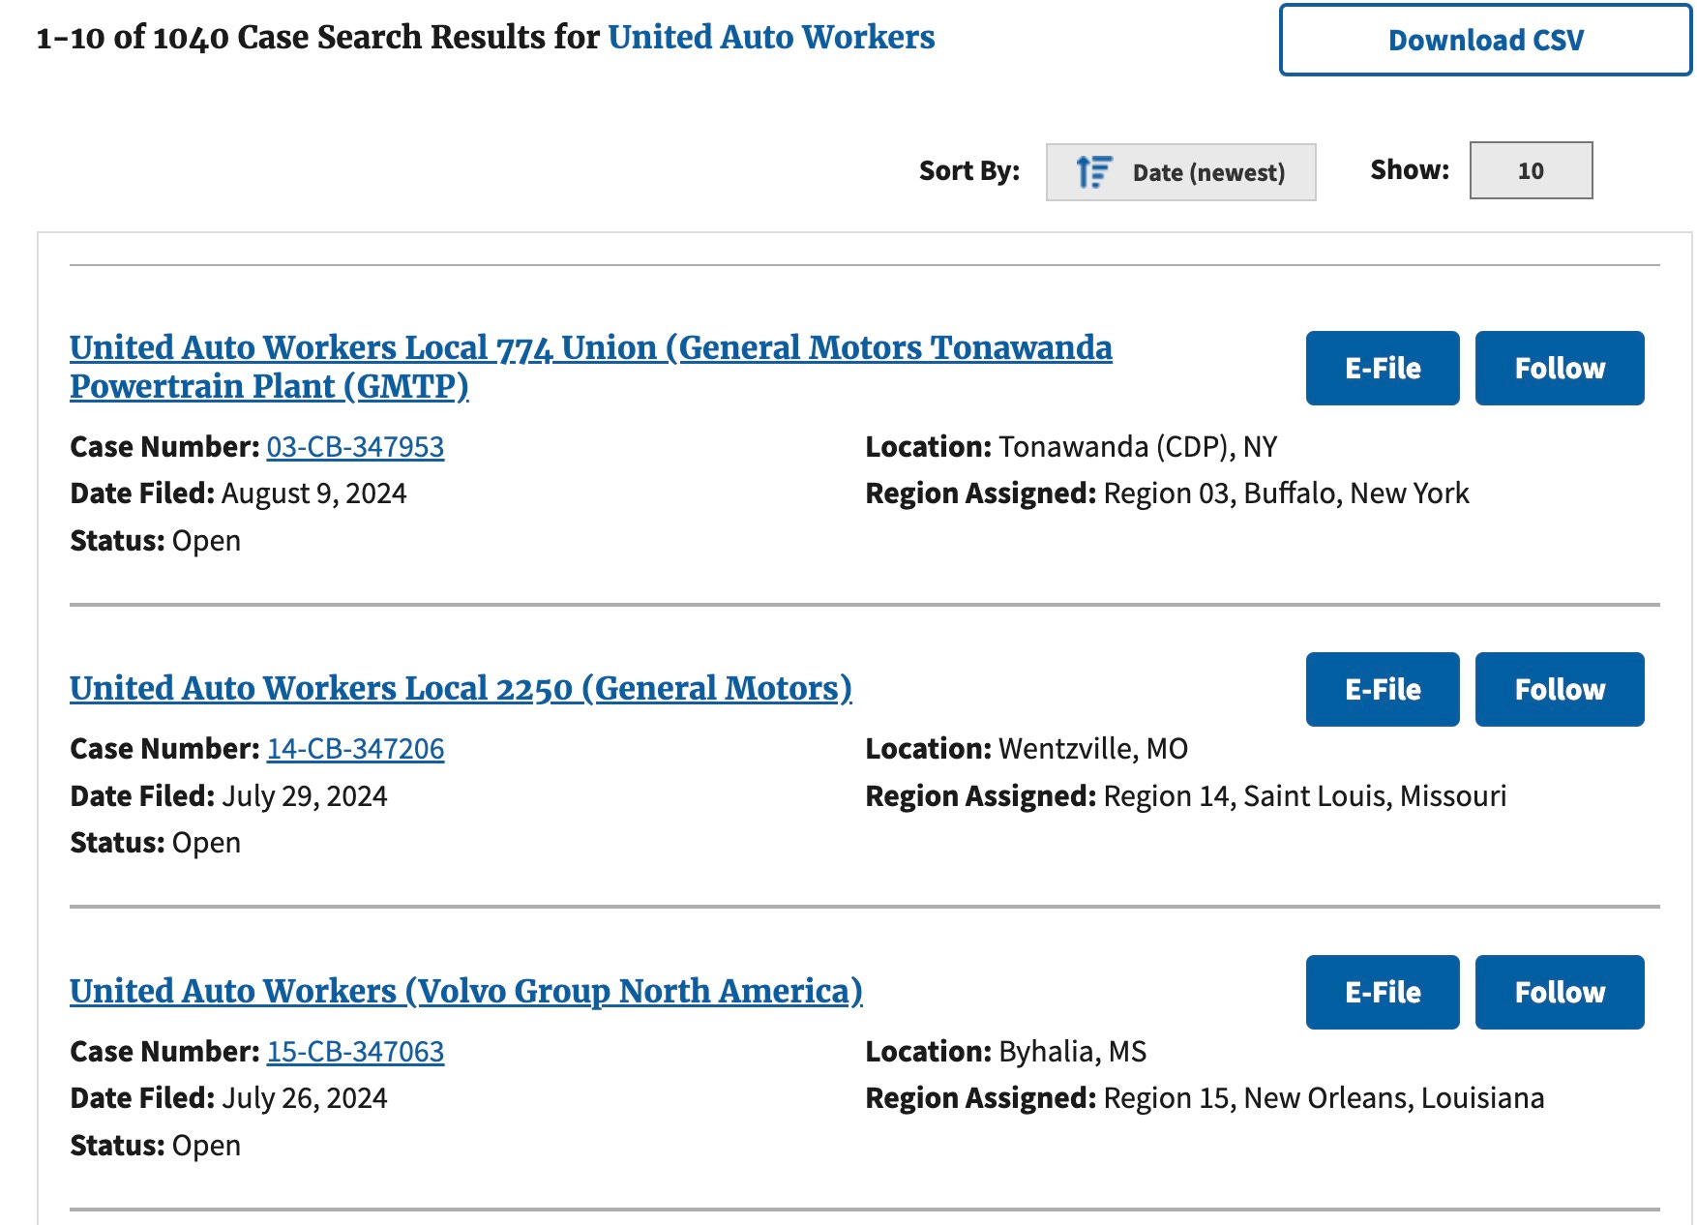Open case number 03-CB-347953
This screenshot has height=1225, width=1697.
(355, 446)
